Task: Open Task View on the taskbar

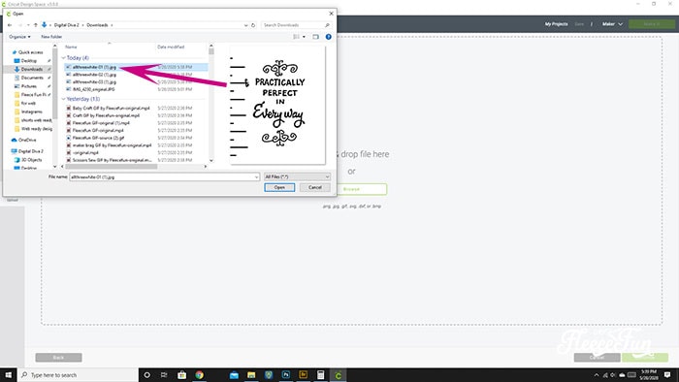Action: coord(164,375)
